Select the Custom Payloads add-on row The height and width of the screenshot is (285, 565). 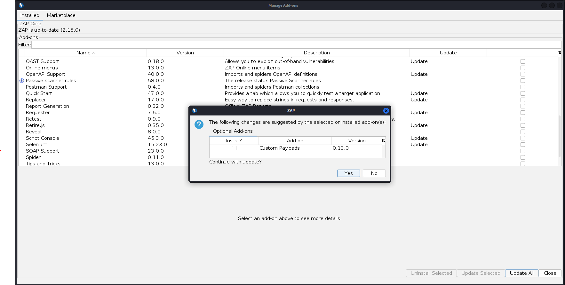tap(296, 148)
